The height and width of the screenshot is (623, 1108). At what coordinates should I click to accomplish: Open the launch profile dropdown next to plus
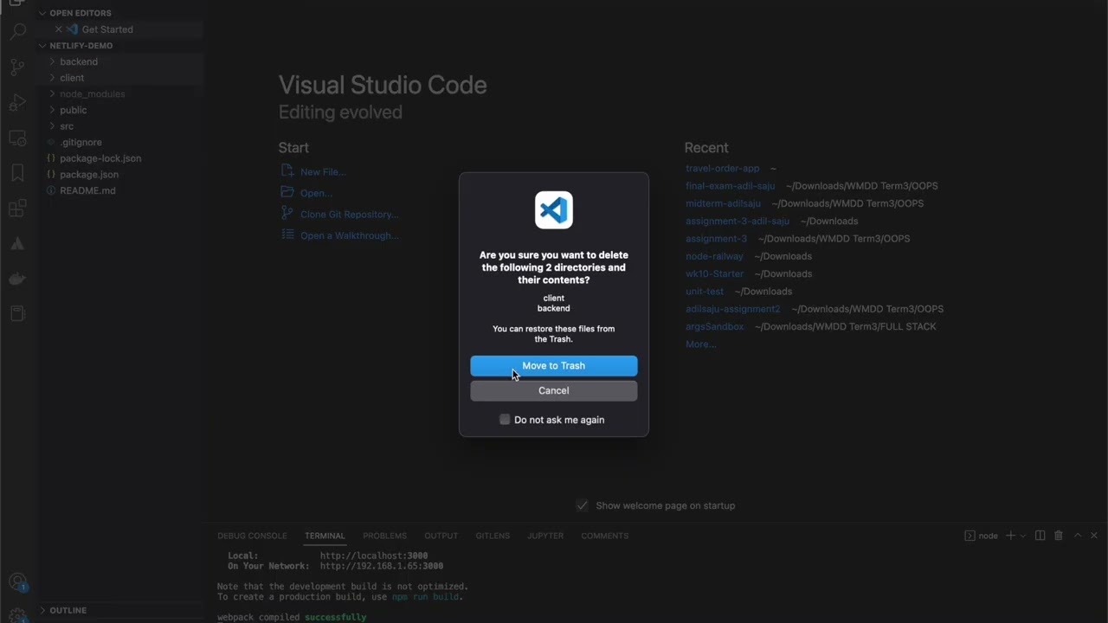click(1023, 536)
